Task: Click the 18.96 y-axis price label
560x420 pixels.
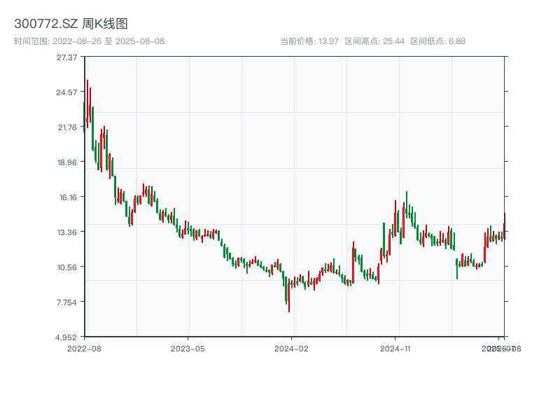Action: point(67,162)
